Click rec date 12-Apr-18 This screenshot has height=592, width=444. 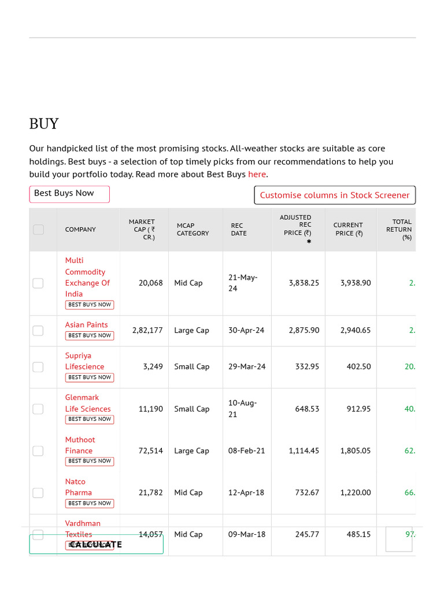coord(246,493)
